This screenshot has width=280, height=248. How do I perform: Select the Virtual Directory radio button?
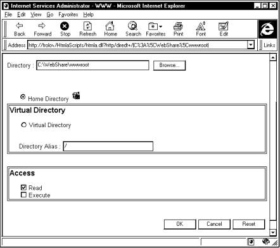coord(24,125)
